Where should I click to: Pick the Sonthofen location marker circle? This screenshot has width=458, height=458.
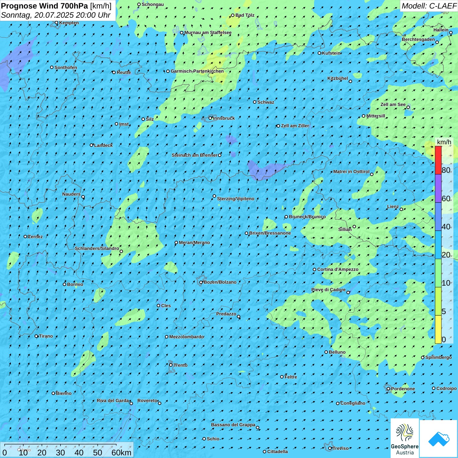tap(52, 67)
